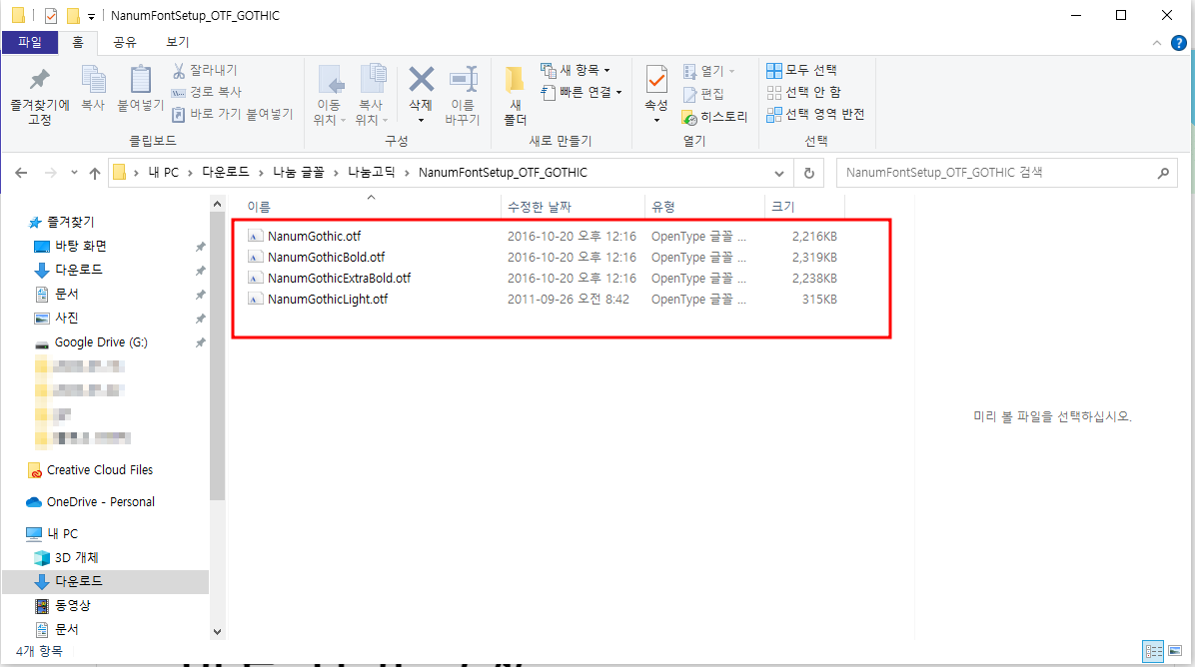Click 다운로드 in the breadcrumb path
The height and width of the screenshot is (667, 1195).
[225, 173]
